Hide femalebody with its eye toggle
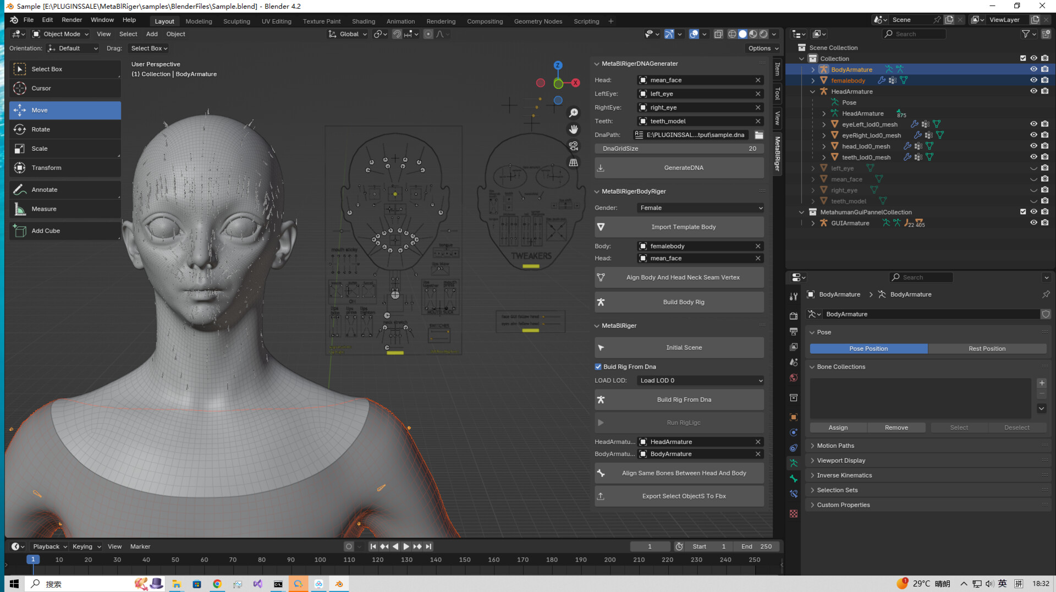The width and height of the screenshot is (1056, 592). point(1033,80)
